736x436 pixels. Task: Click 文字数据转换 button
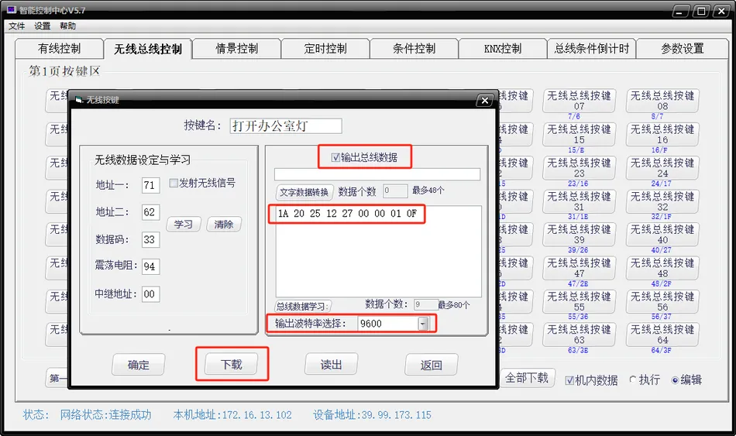coord(304,192)
